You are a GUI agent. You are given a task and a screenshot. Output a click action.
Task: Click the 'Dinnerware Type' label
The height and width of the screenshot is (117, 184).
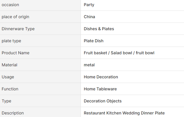pyautogui.click(x=18, y=29)
